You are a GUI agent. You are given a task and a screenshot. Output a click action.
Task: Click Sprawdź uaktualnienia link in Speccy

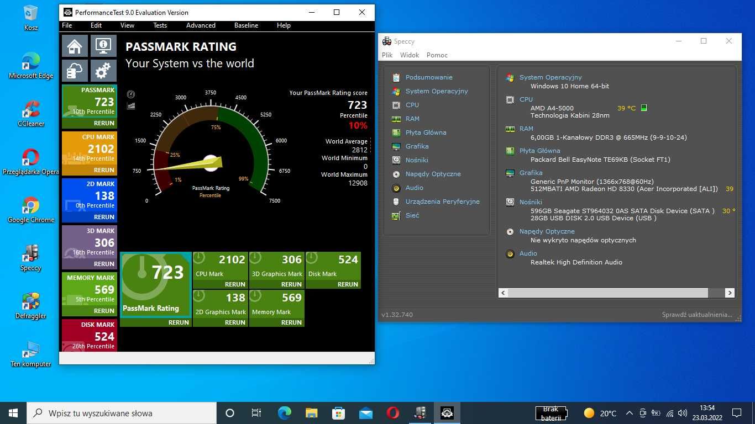697,315
